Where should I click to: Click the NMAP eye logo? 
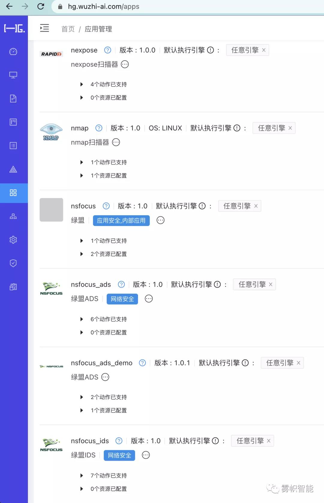pos(51,132)
